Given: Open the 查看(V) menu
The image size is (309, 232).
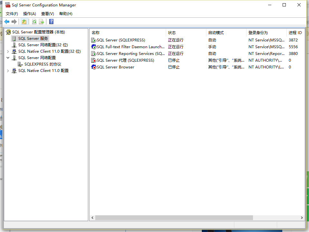Looking at the screenshot, I should [48, 13].
